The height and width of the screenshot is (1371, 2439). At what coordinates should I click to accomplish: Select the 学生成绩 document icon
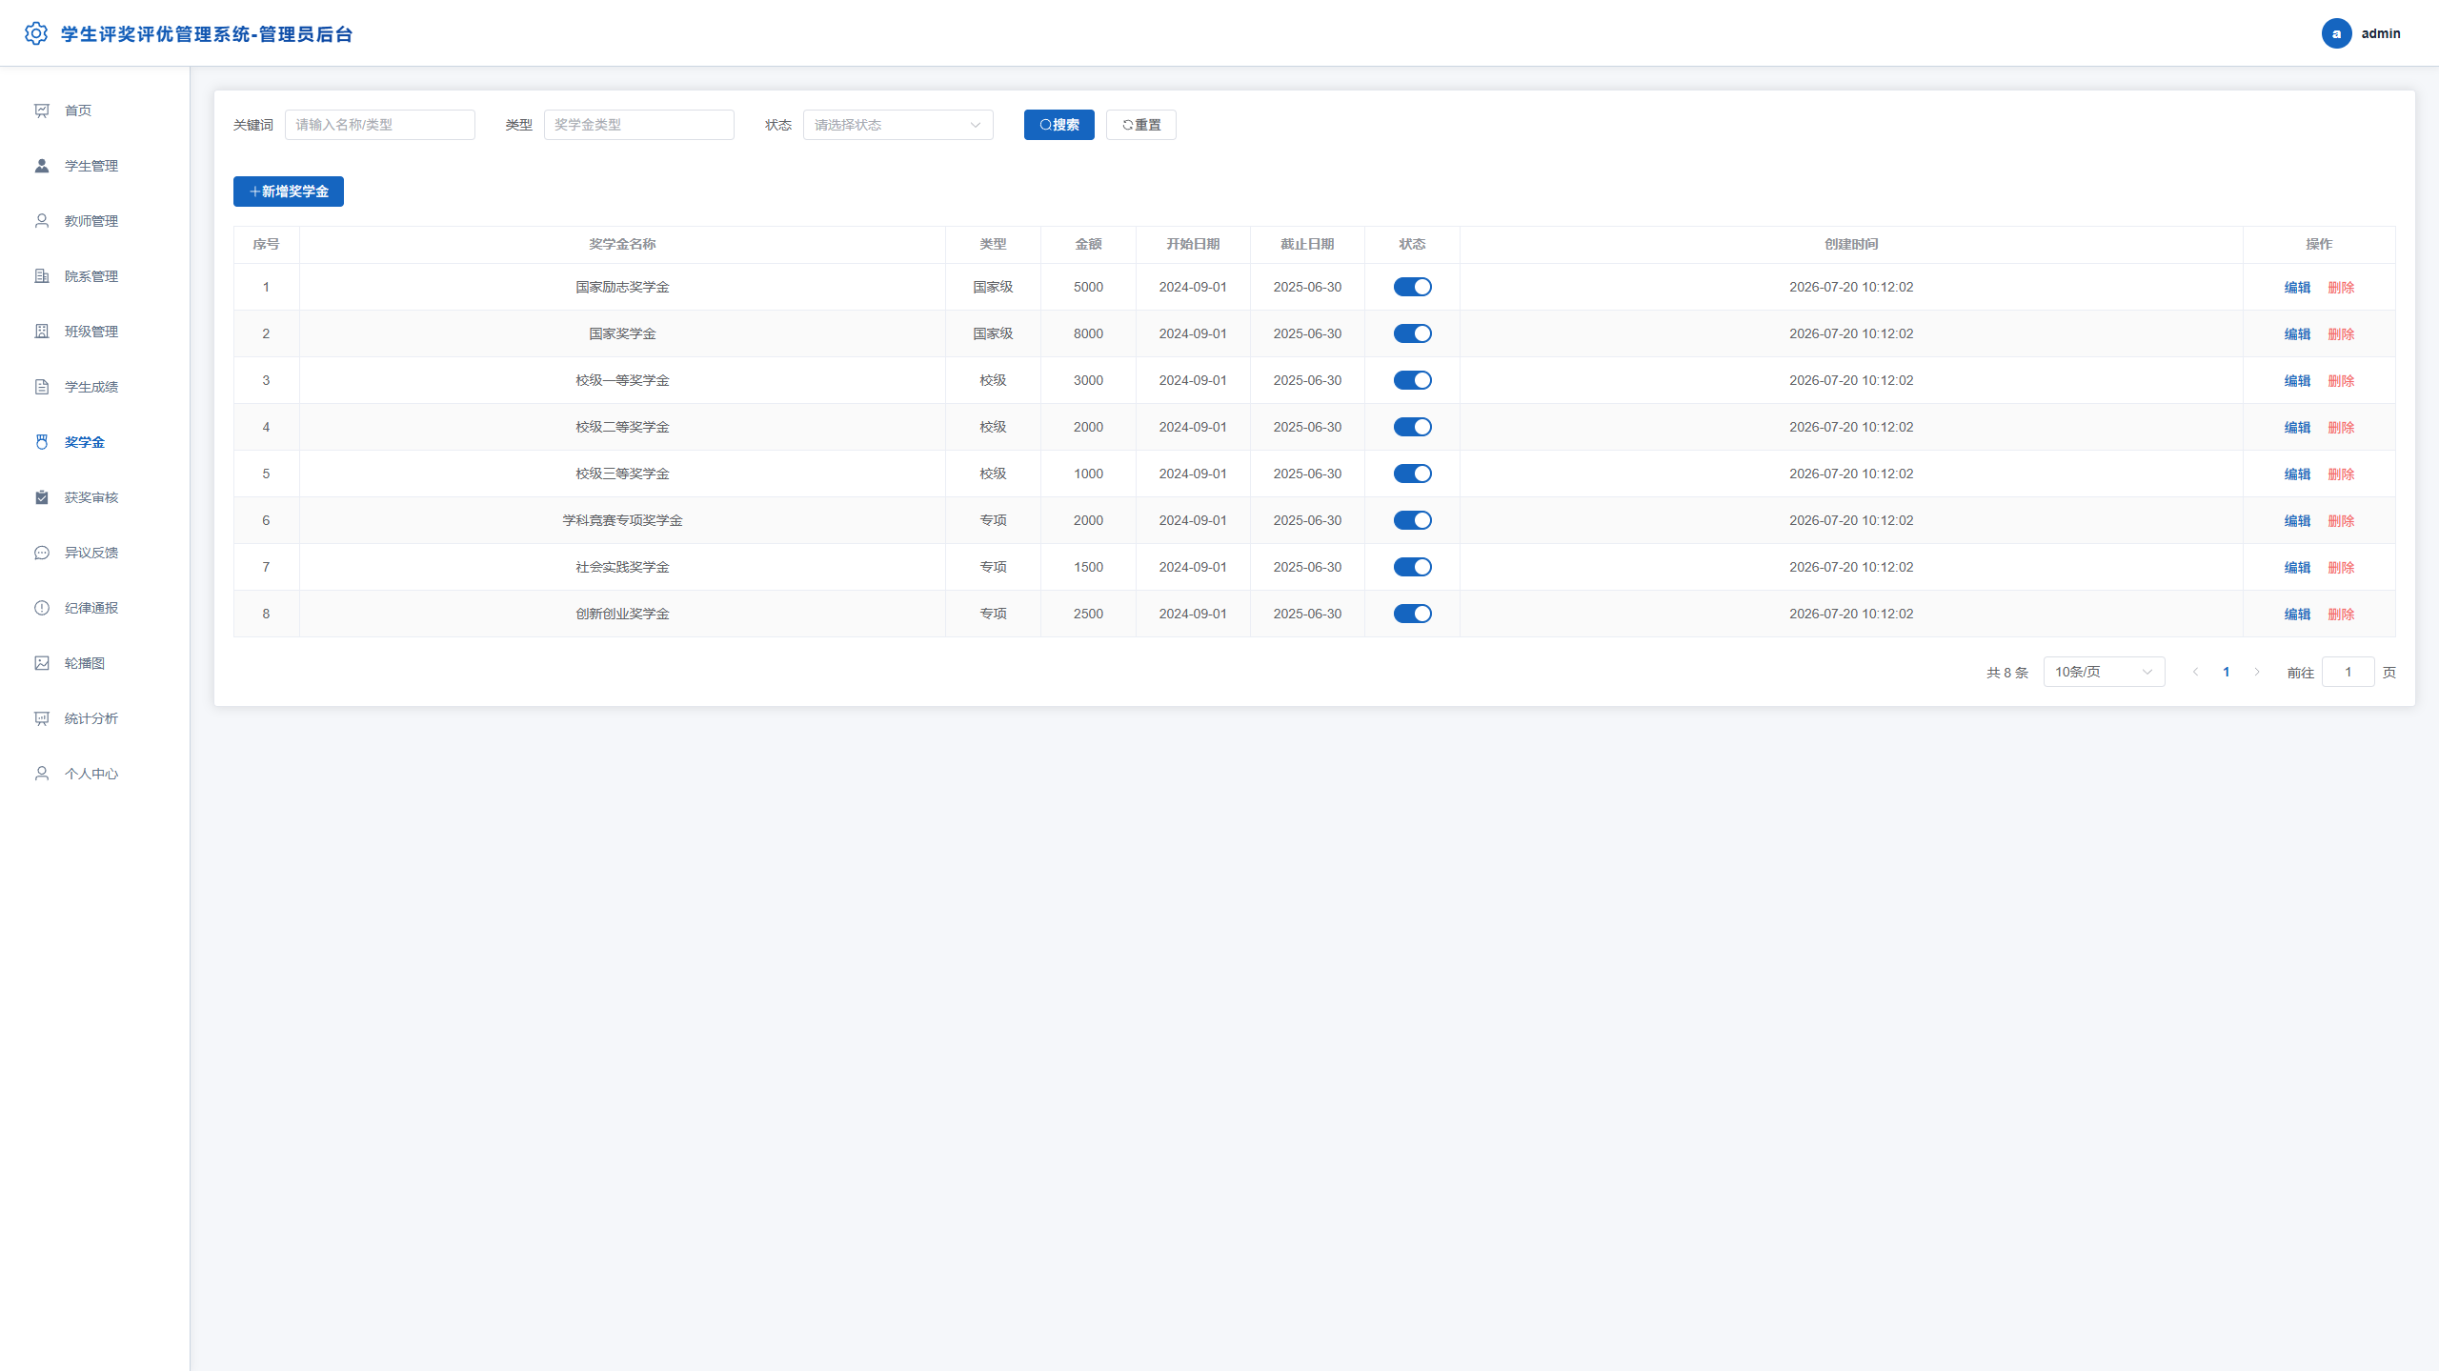[x=42, y=387]
